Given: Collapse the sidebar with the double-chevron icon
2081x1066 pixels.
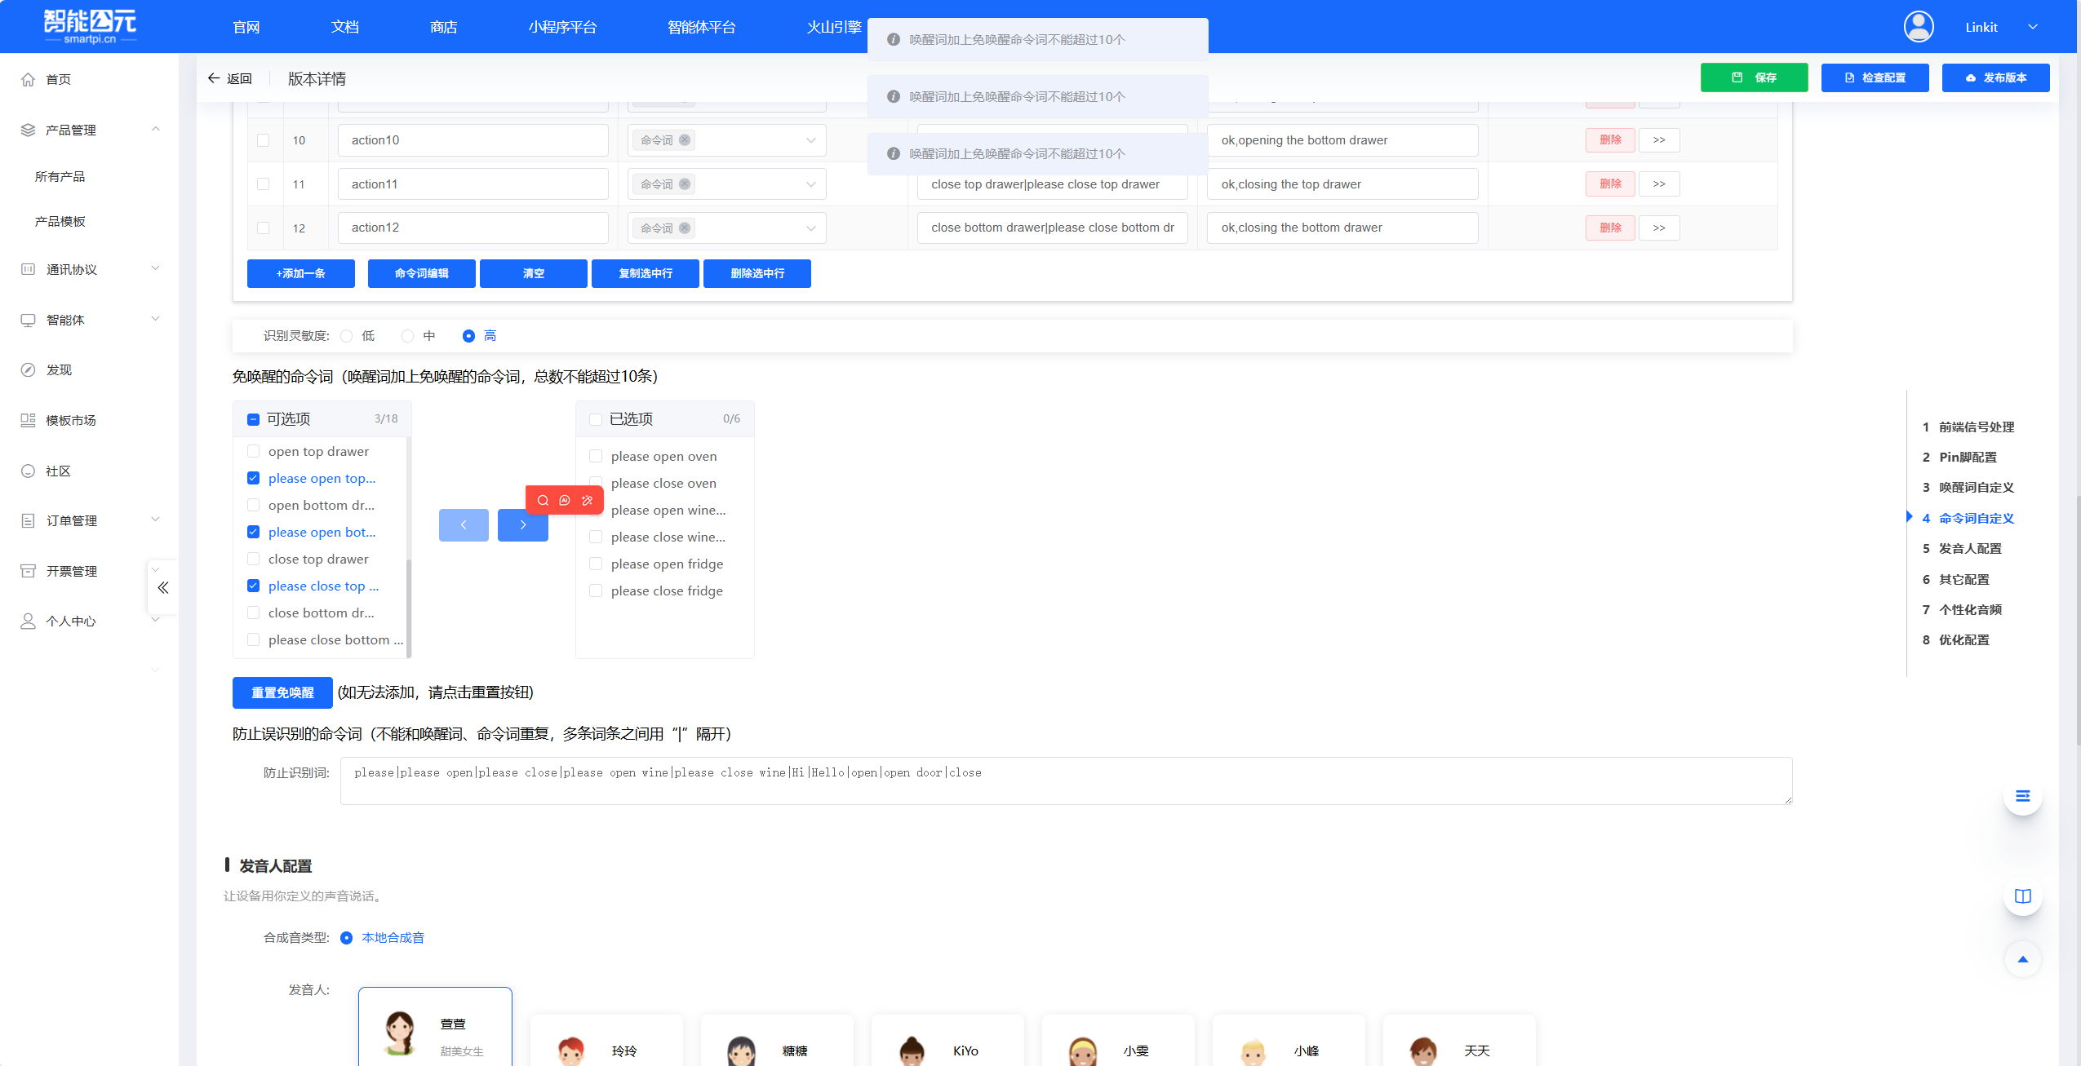Looking at the screenshot, I should pos(163,587).
